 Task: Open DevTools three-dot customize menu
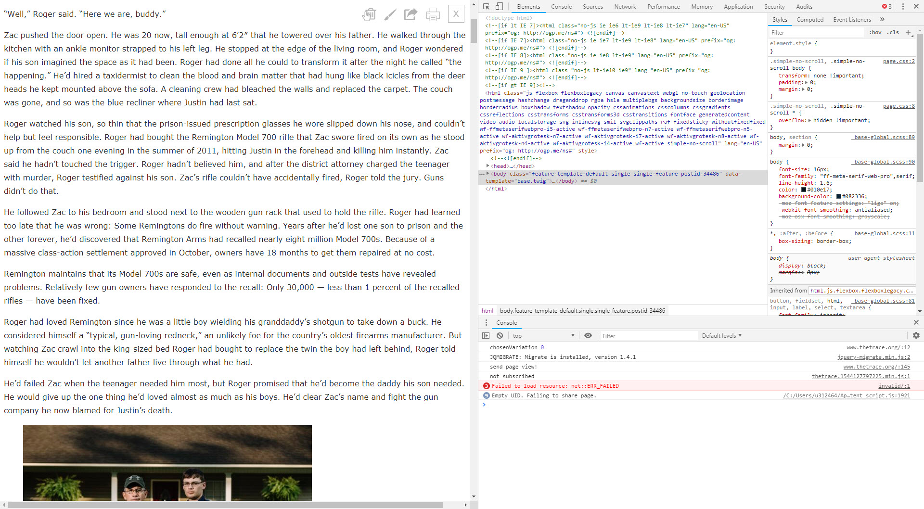903,7
